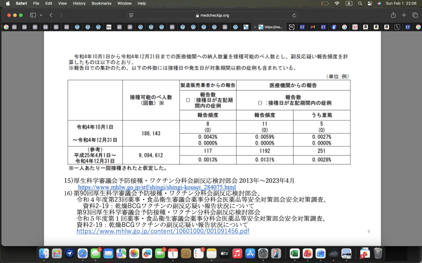Show the tab overview icon
The height and width of the screenshot is (263, 422).
pos(415,15)
